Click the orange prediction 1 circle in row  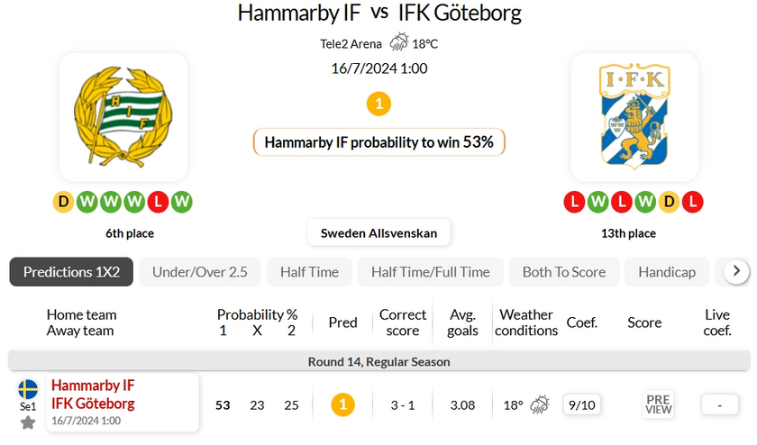(342, 404)
